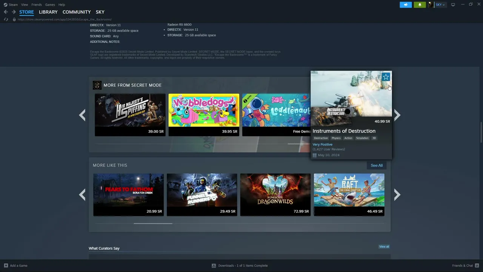Open Instruments of Destruction screenshot preview
Image resolution: width=483 pixels, height=272 pixels.
(351, 94)
